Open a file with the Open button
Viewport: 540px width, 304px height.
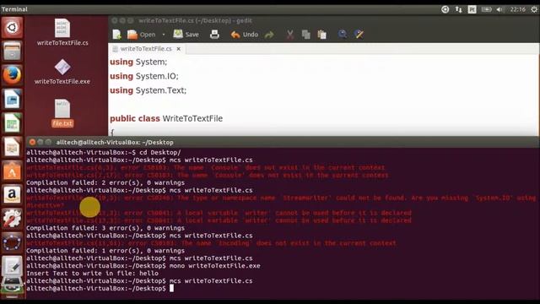(x=141, y=35)
